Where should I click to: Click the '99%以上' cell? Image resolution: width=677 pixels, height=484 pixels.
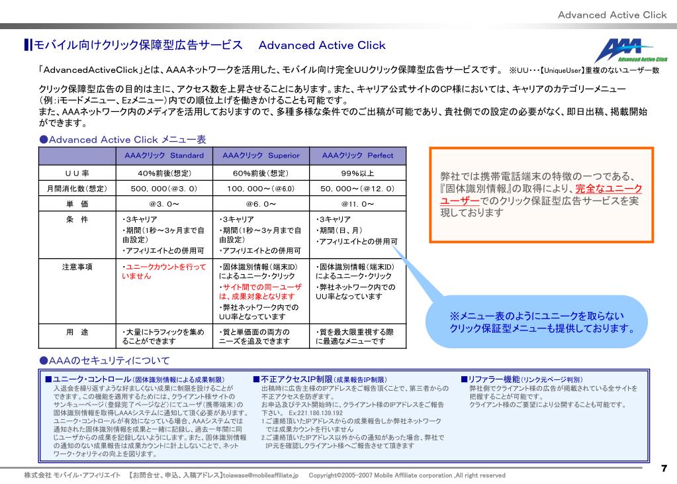357,173
